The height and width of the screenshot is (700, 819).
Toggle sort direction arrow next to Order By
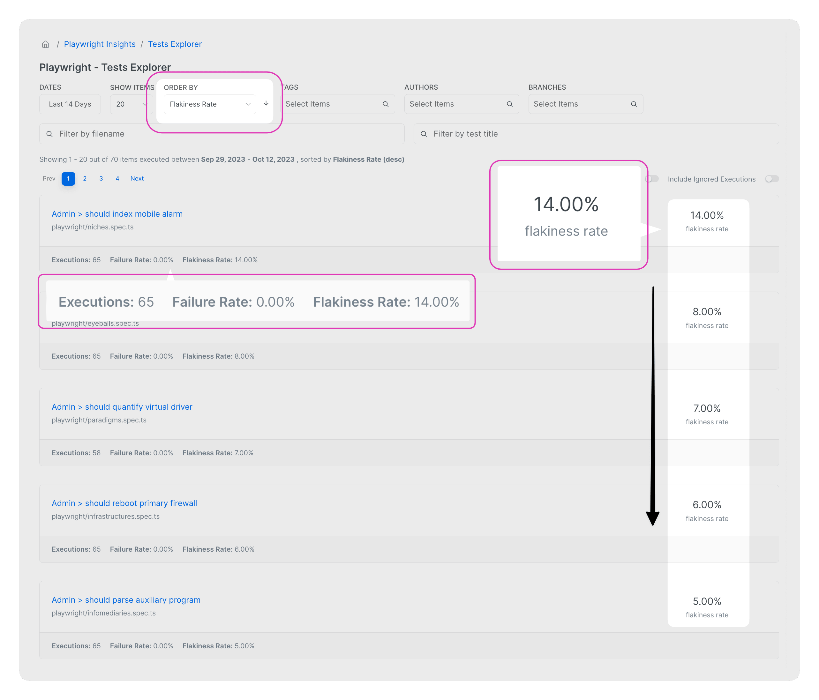click(266, 103)
